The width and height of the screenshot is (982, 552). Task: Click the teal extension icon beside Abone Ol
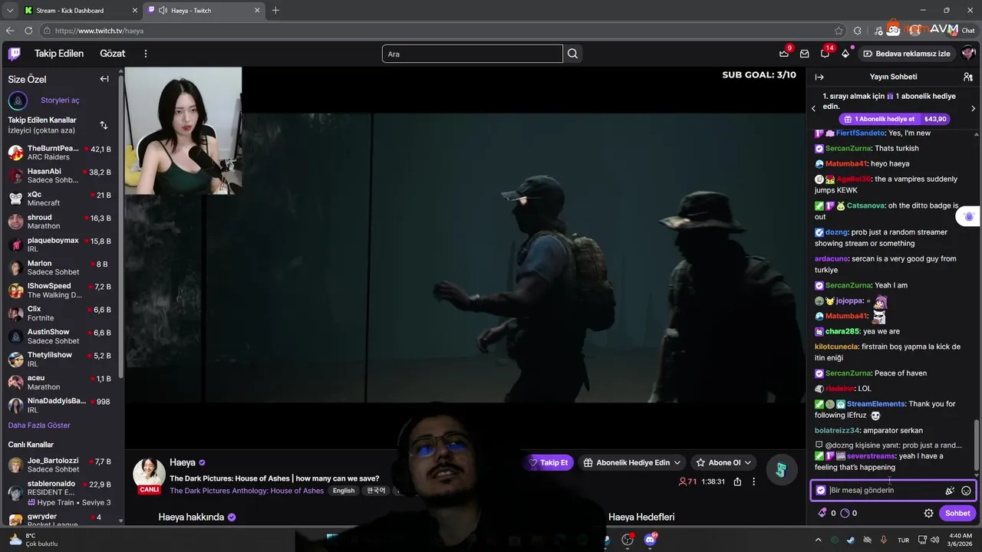tap(780, 469)
